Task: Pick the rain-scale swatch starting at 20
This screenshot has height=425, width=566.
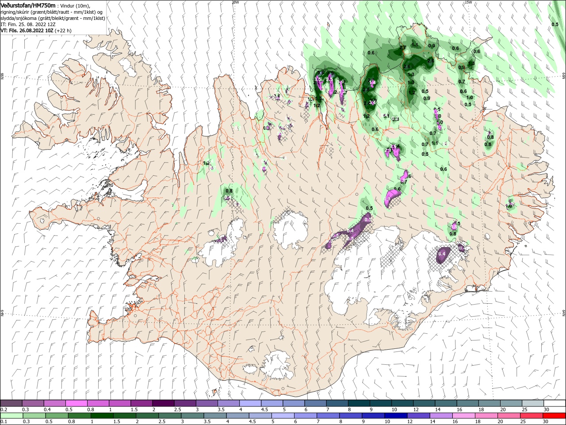Action: coord(509,416)
